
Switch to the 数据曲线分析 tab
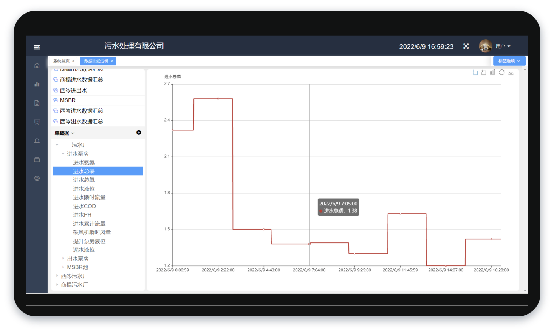[96, 61]
